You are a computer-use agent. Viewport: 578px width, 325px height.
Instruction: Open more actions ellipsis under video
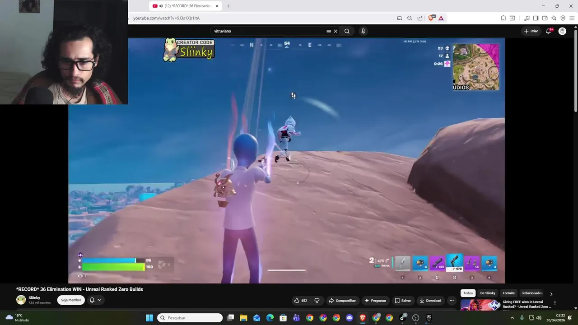(452, 301)
